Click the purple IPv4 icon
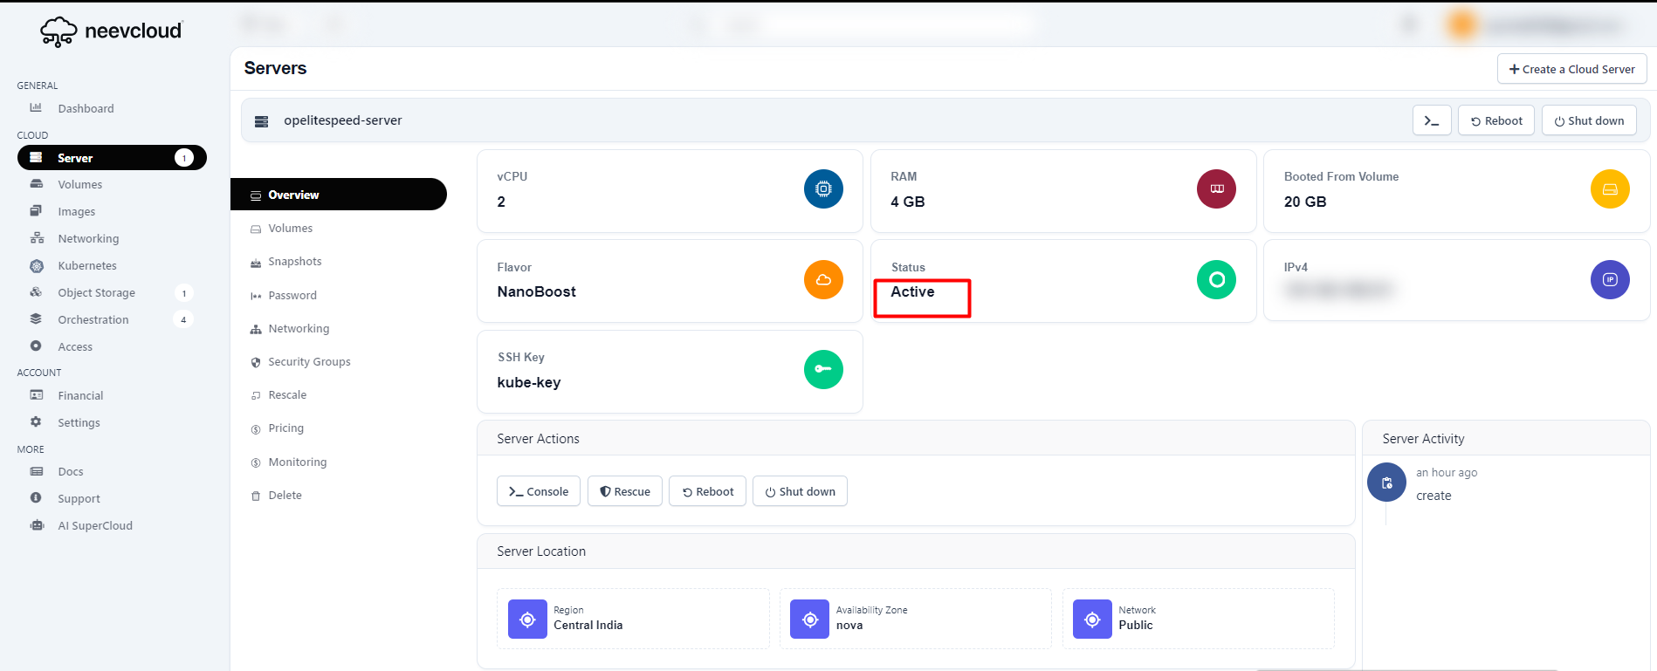The width and height of the screenshot is (1657, 671). click(1609, 279)
